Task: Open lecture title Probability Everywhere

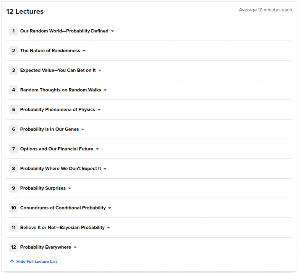Action: click(45, 247)
